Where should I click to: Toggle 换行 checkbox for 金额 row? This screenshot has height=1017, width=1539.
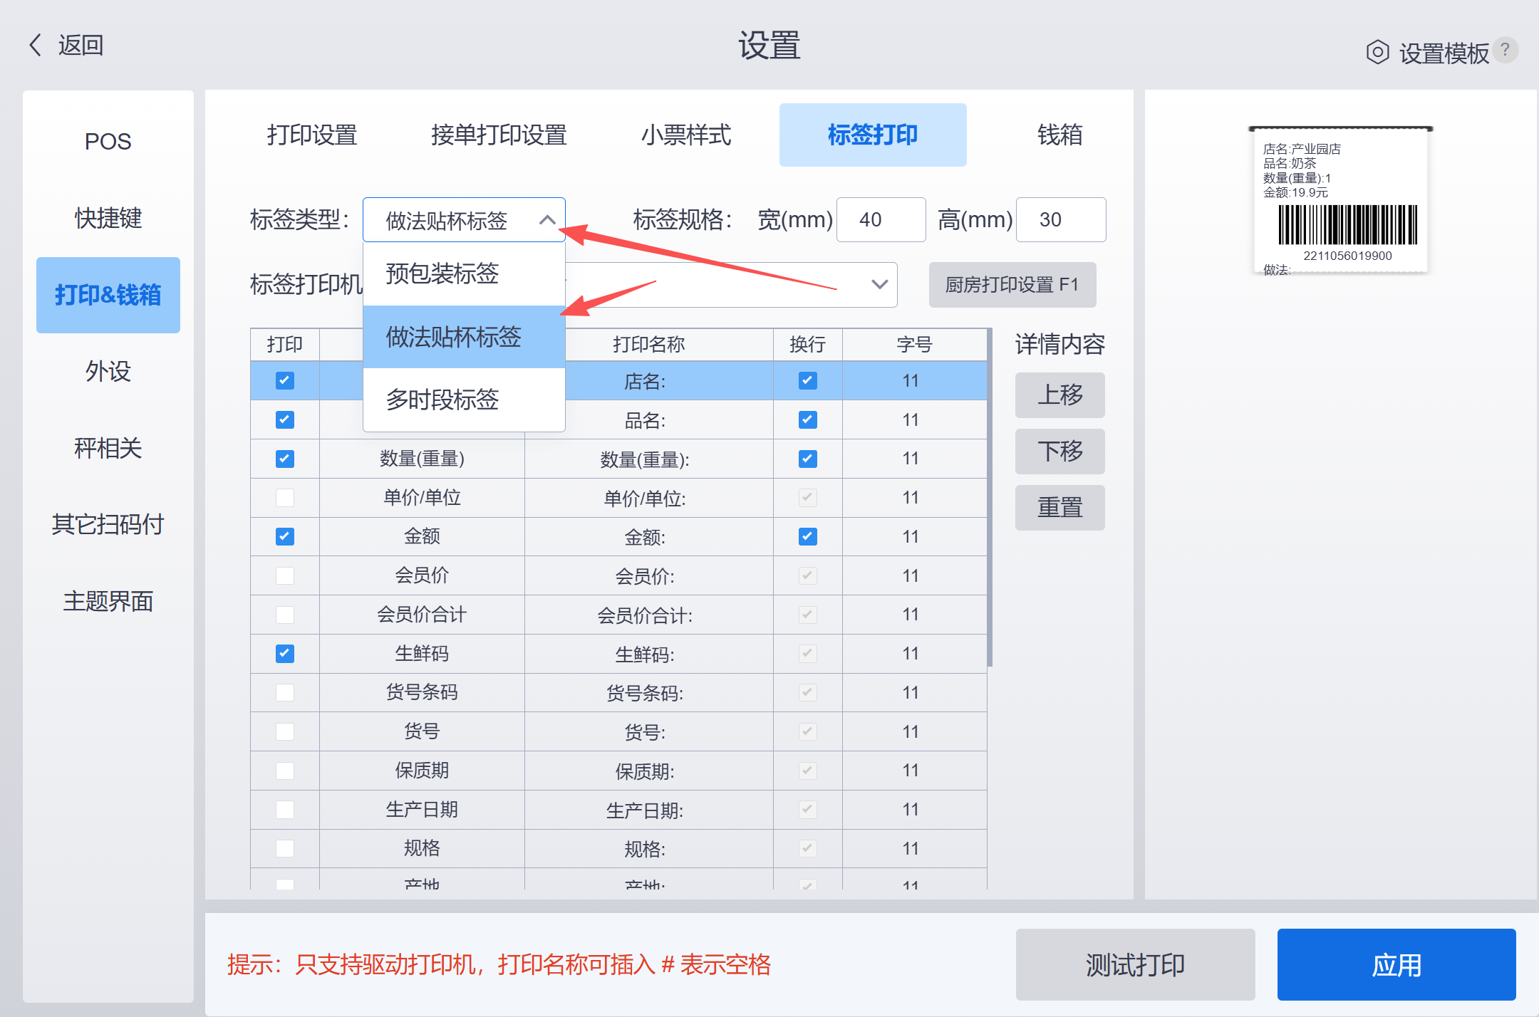807,536
